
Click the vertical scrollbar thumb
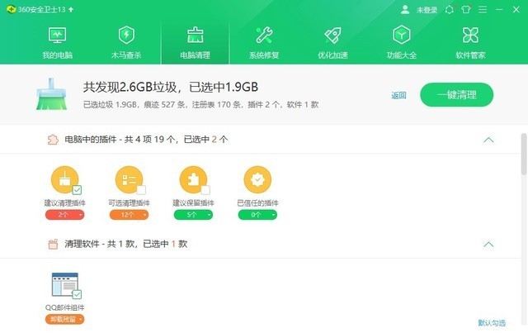coord(524,154)
